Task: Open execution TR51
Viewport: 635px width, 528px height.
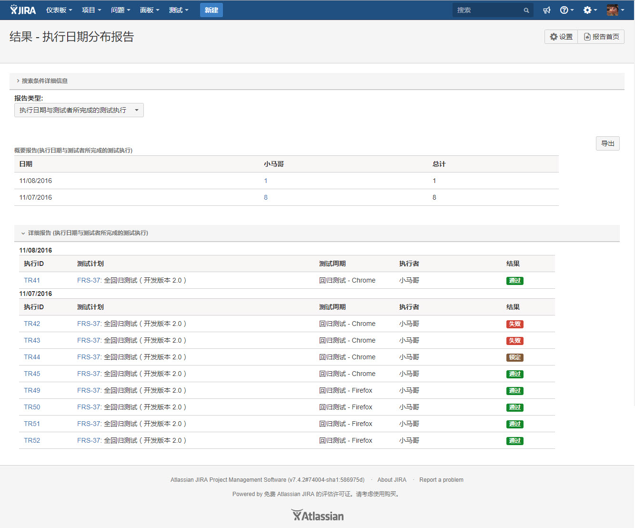Action: tap(32, 424)
